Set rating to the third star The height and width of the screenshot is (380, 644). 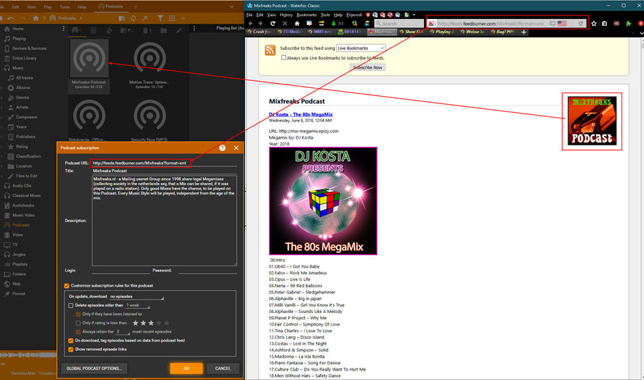coord(151,323)
